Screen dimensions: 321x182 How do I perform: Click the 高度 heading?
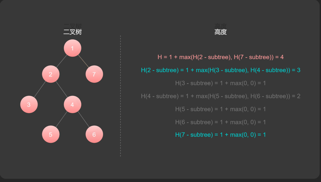point(220,32)
